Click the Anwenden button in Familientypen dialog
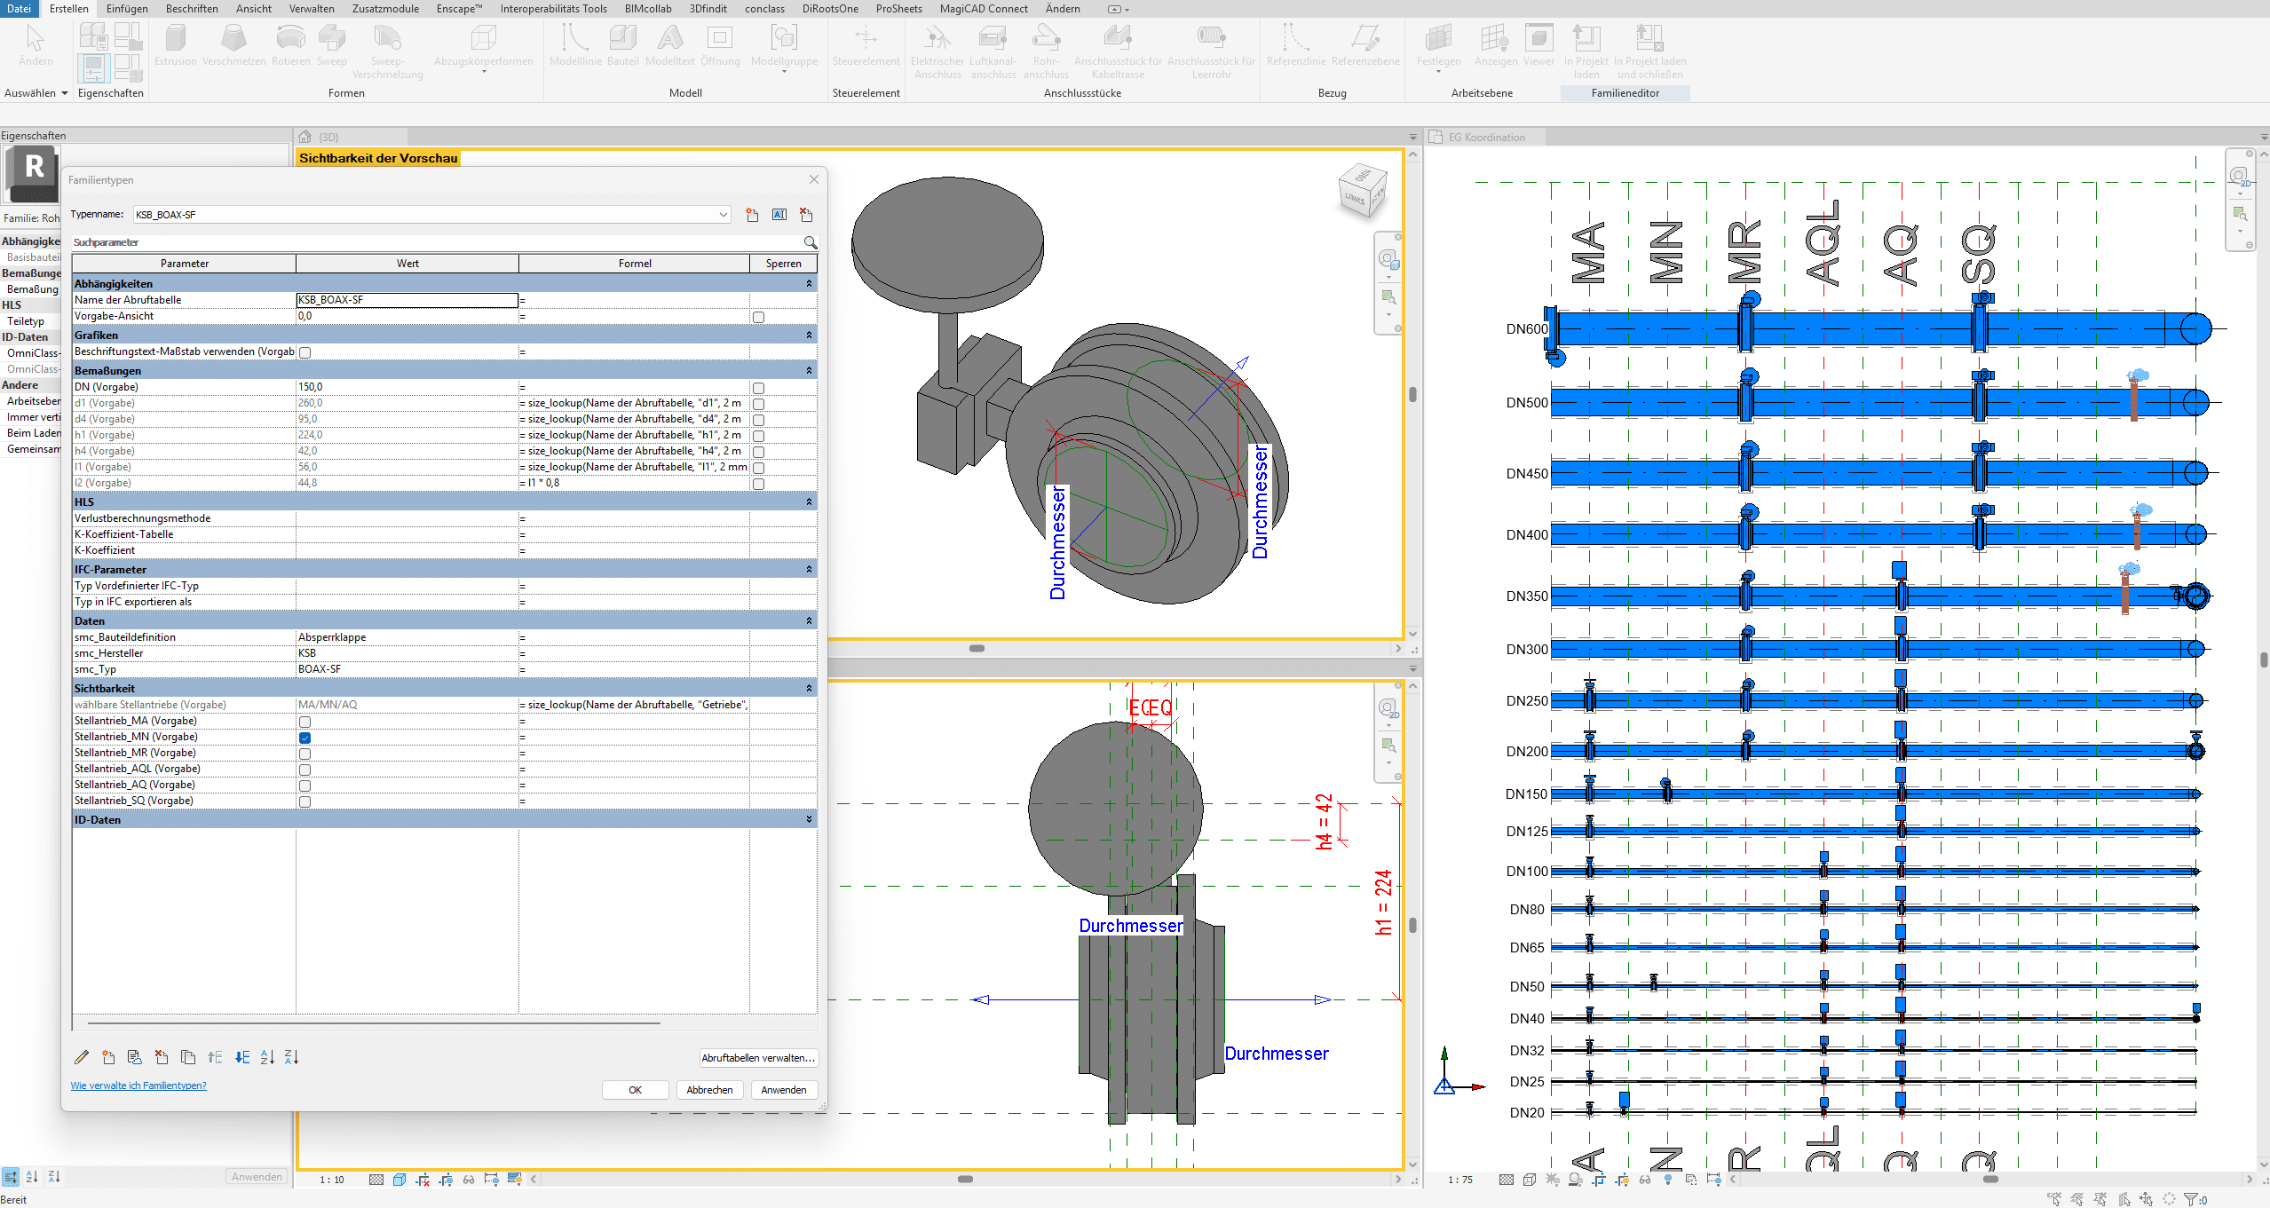The image size is (2270, 1208). tap(784, 1090)
